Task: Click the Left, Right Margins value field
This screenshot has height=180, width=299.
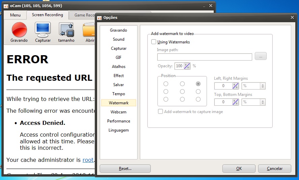Action: click(223, 86)
